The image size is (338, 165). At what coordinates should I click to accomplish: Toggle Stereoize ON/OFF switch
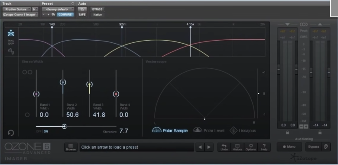[42, 131]
